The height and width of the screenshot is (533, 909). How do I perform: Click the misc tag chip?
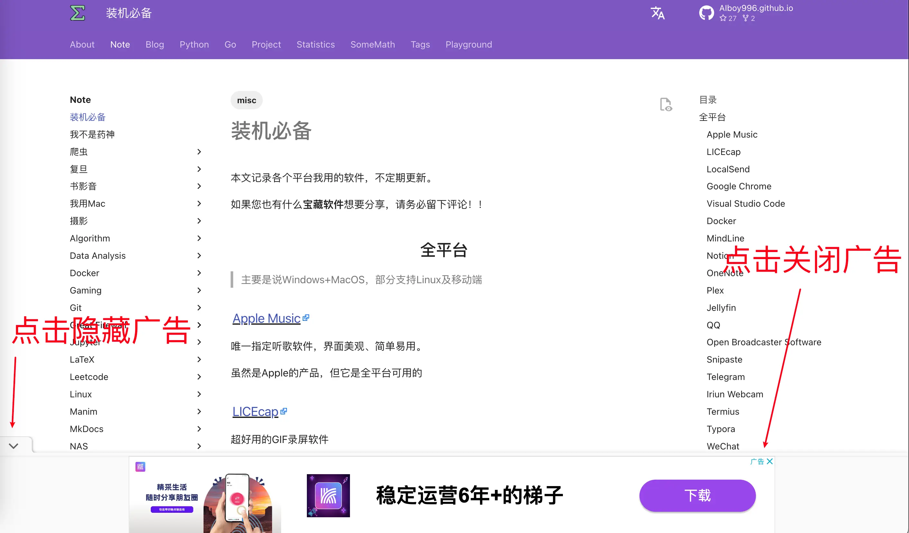point(246,100)
